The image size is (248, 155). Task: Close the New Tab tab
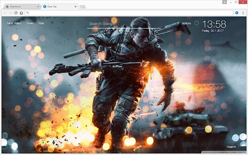(76, 7)
